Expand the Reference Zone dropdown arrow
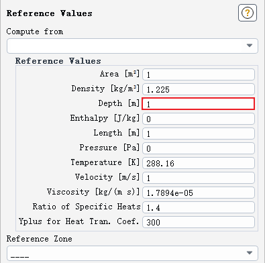Image resolution: width=265 pixels, height=263 pixels. tap(250, 253)
